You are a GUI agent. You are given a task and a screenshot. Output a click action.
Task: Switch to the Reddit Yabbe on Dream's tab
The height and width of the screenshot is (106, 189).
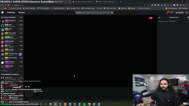coord(83,2)
